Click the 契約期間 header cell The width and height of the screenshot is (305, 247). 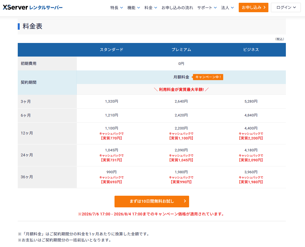click(x=47, y=82)
